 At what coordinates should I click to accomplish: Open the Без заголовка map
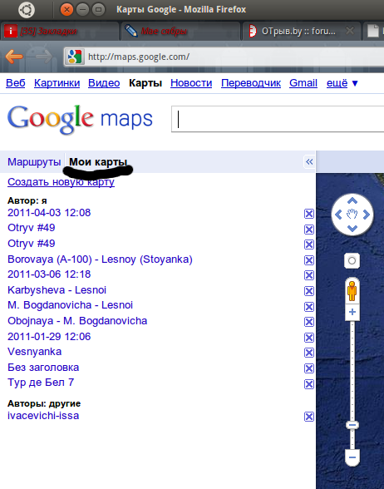coord(43,368)
